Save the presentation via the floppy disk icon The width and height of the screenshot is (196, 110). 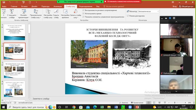(4, 2)
